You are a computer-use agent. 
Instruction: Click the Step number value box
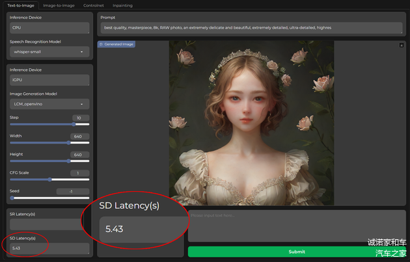coord(79,118)
